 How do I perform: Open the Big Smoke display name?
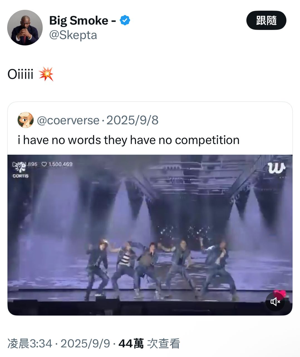(78, 20)
